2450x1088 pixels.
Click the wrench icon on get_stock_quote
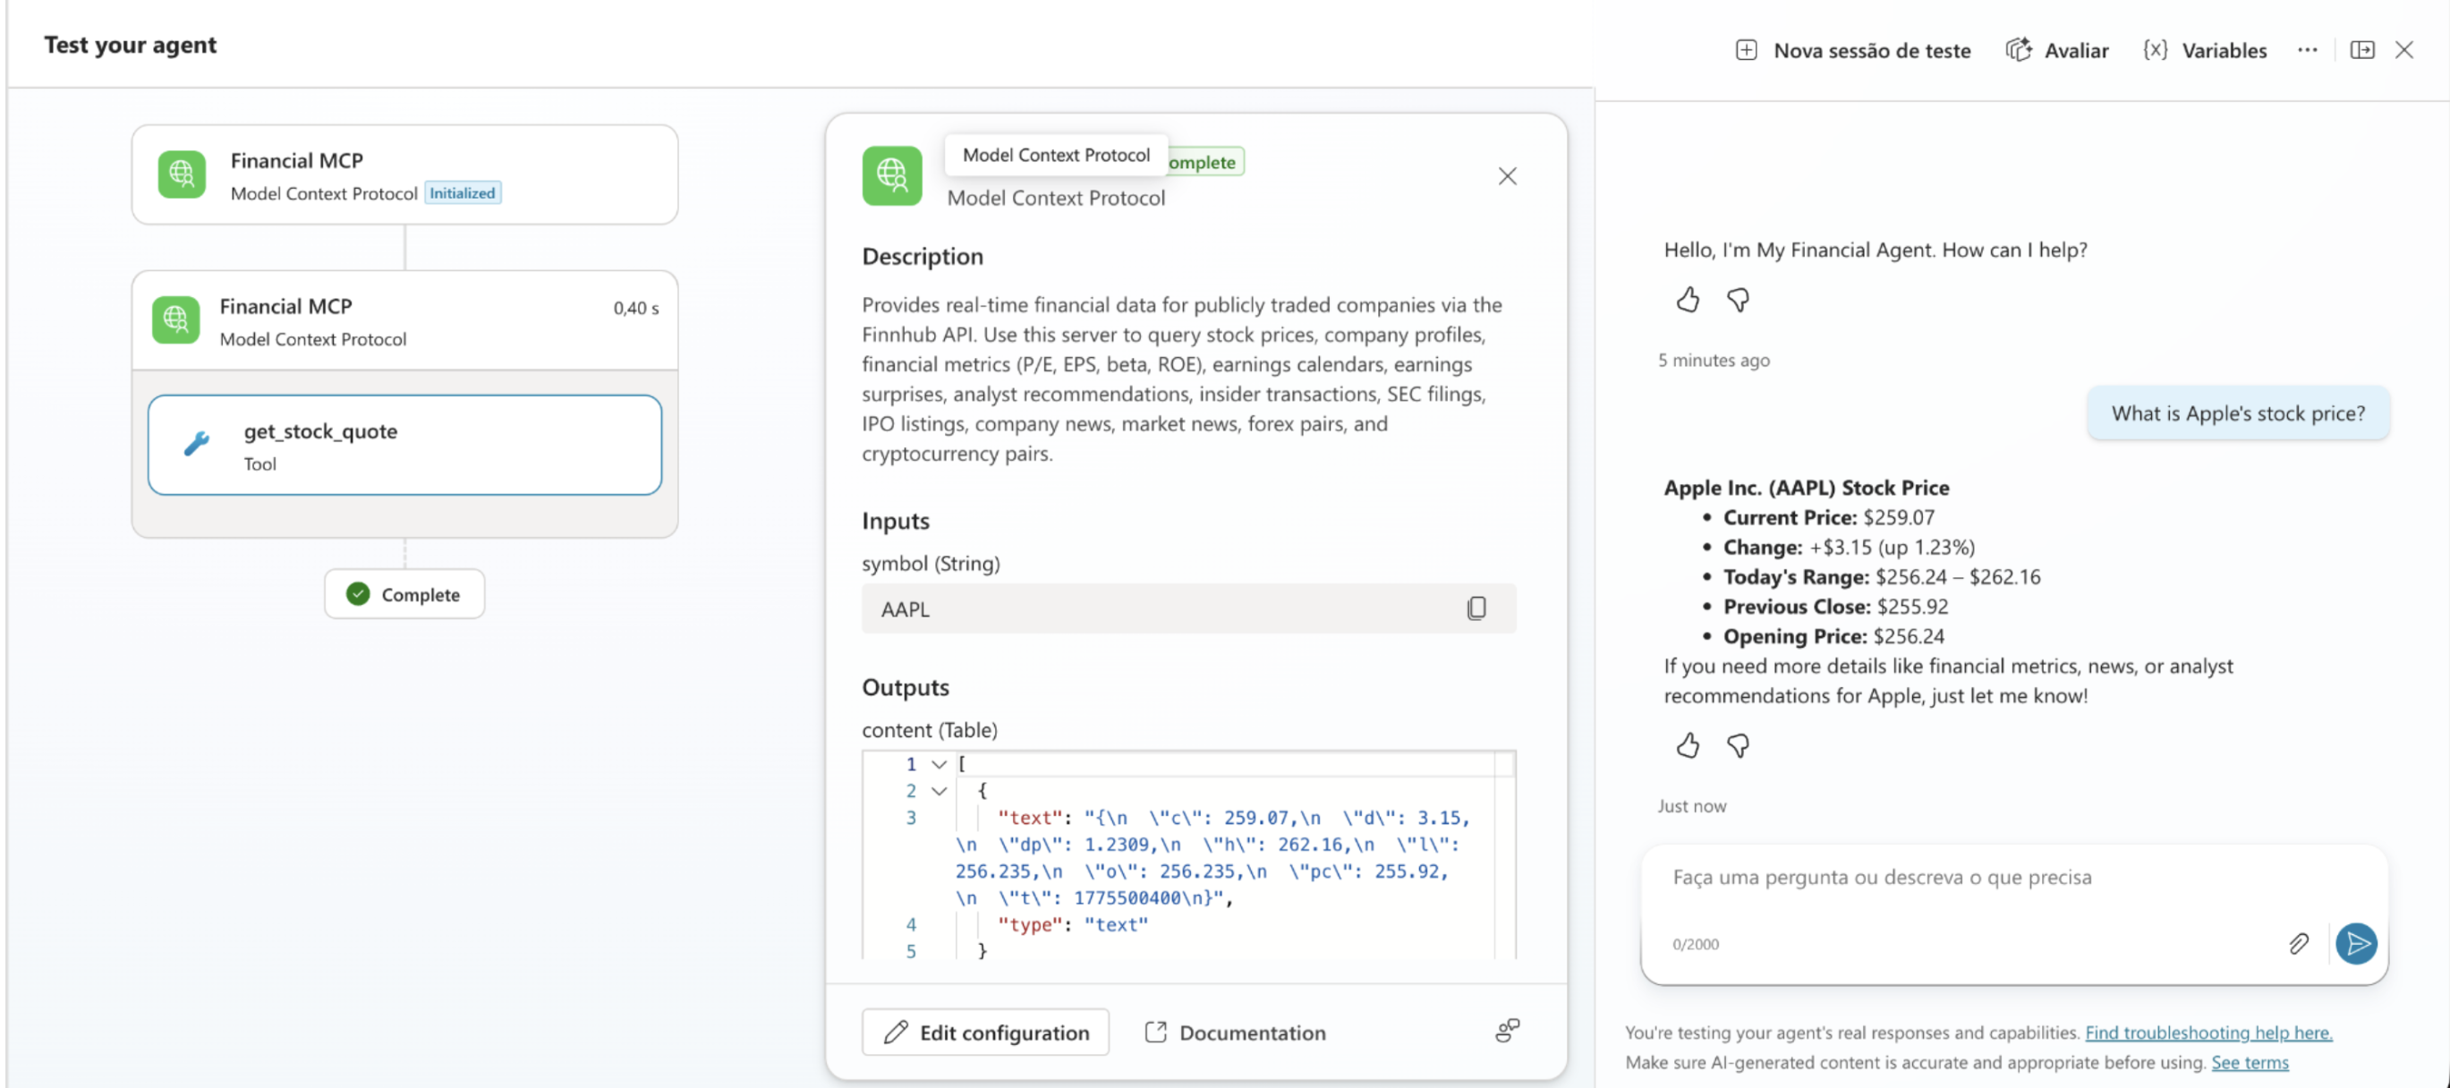point(197,443)
